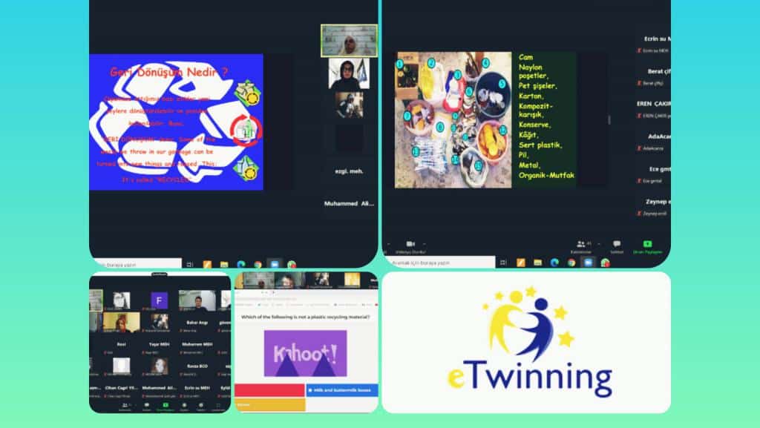Image resolution: width=760 pixels, height=428 pixels.
Task: Select the yellow-bordered active speaker video thumbnail
Action: tap(349, 41)
